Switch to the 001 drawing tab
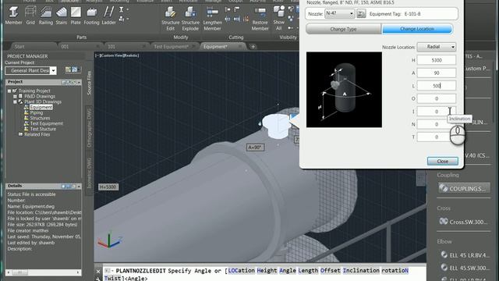This screenshot has height=281, width=499. coord(65,47)
